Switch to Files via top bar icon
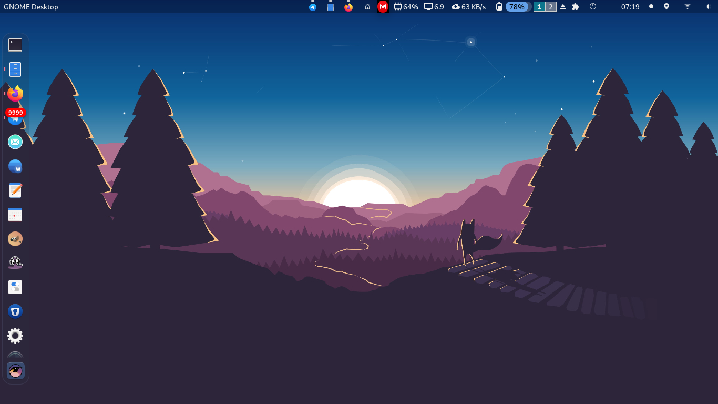 (331, 7)
